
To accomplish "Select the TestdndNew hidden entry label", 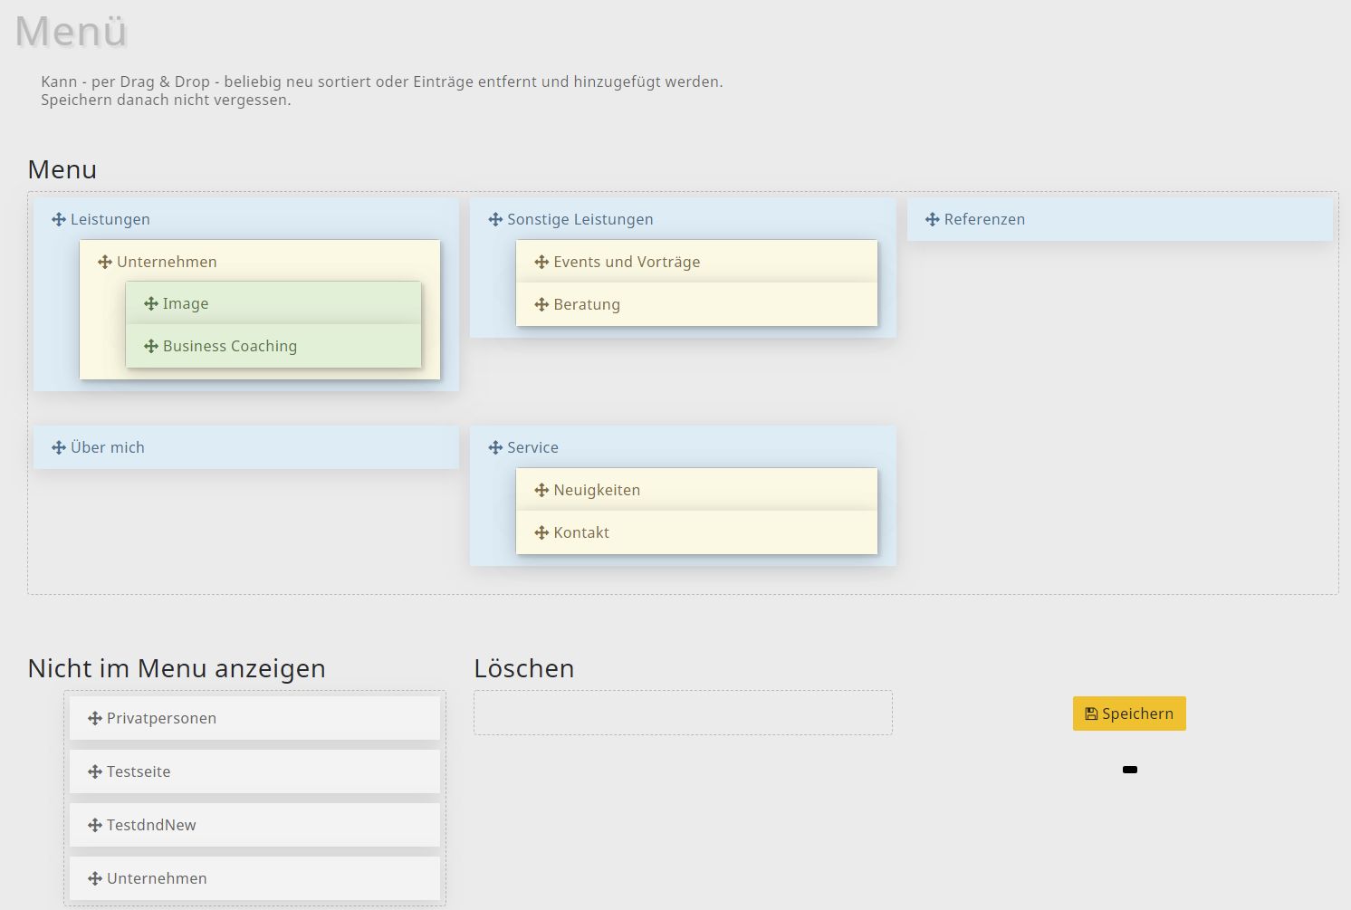I will click(x=151, y=825).
